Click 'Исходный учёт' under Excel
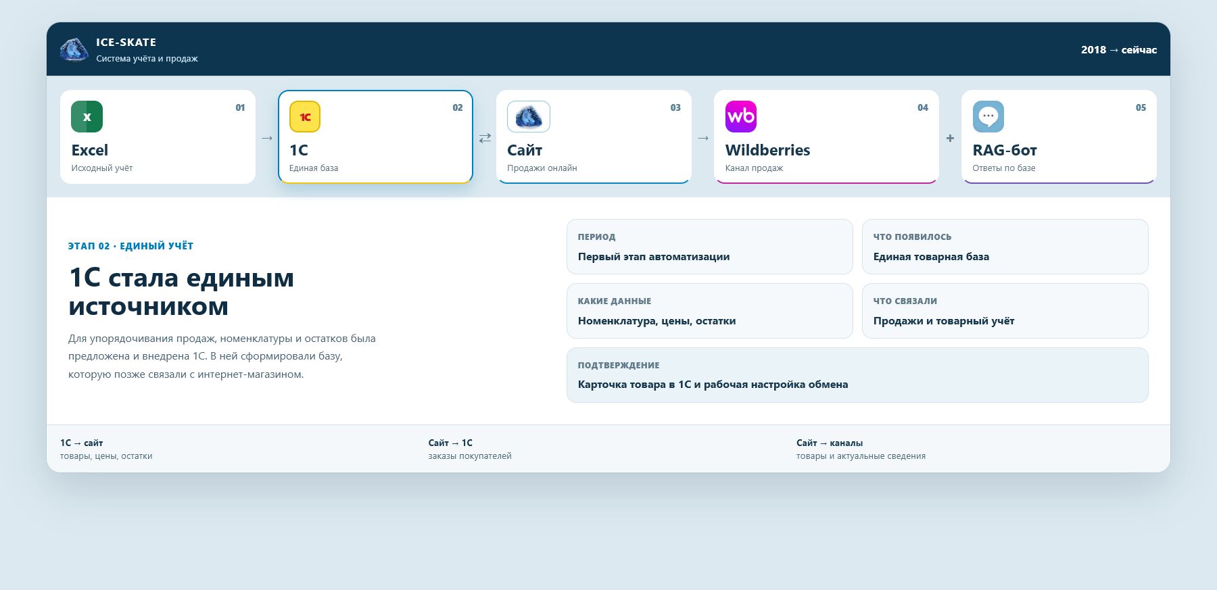 [x=102, y=168]
